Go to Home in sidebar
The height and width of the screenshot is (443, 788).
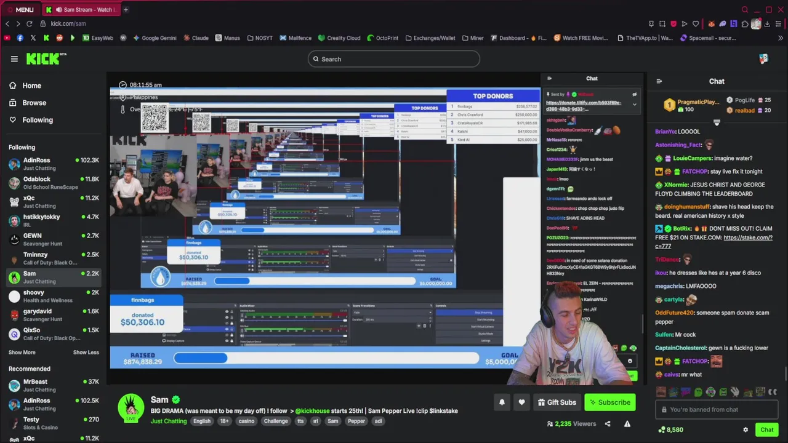pyautogui.click(x=25, y=86)
